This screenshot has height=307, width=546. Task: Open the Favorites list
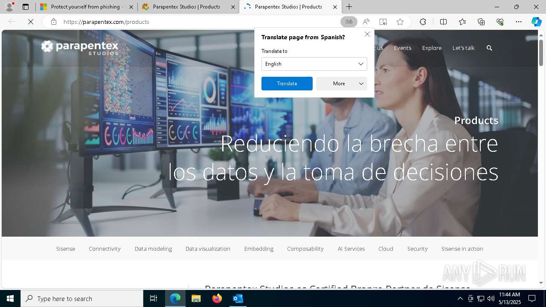coord(462,22)
